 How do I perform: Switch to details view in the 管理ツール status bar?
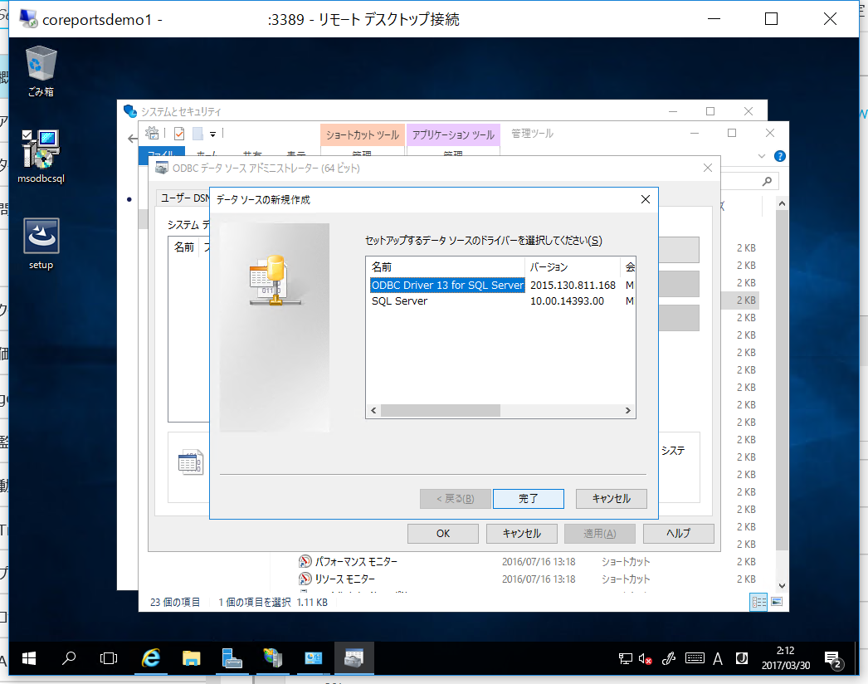point(758,602)
